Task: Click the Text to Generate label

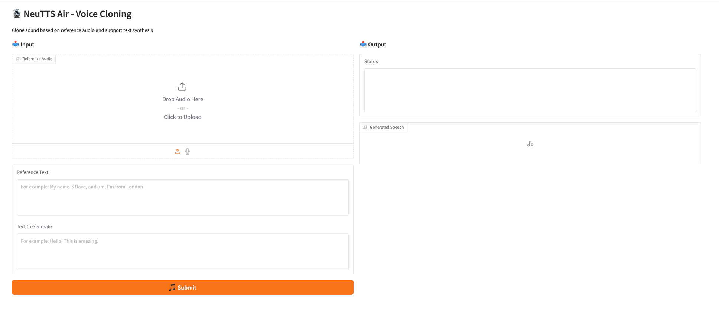Action: 34,226
